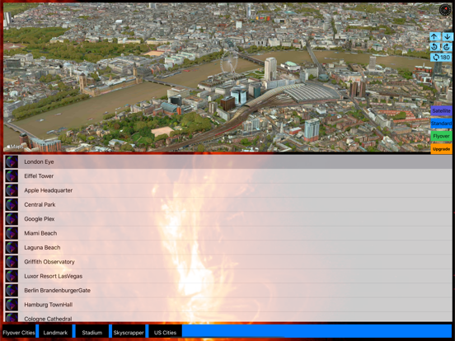Select Laguna Beach entry
The width and height of the screenshot is (455, 341).
pos(227,247)
